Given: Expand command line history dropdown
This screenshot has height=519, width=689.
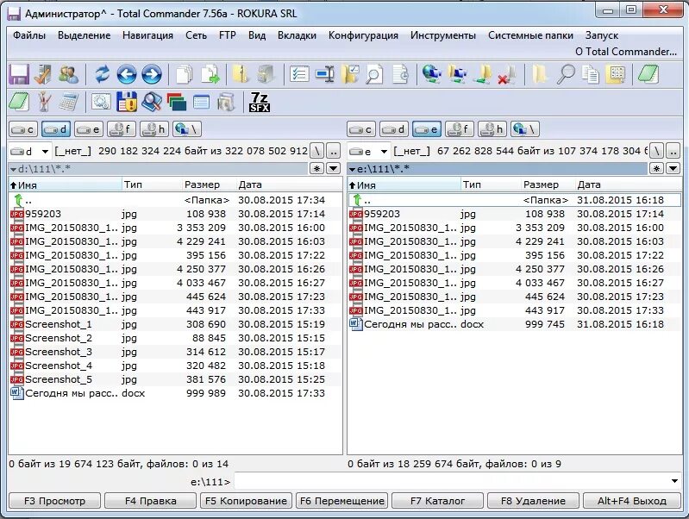Looking at the screenshot, I should click(674, 481).
